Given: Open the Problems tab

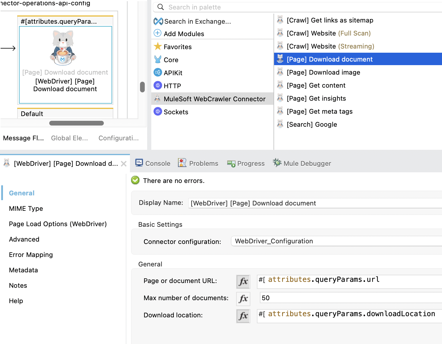Looking at the screenshot, I should [x=198, y=163].
